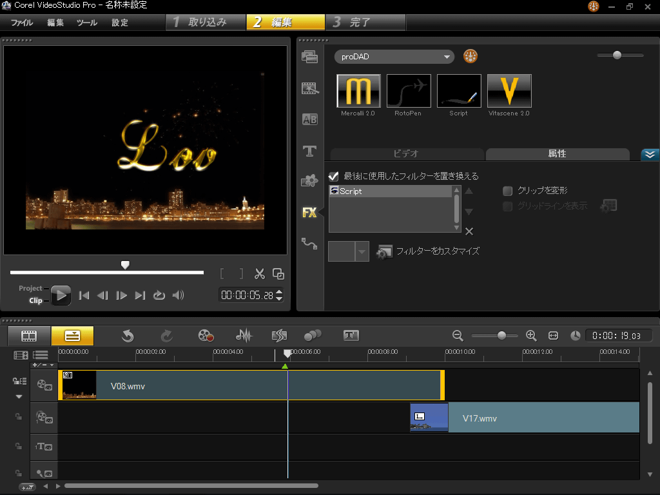Go to step 3 完了

[365, 23]
